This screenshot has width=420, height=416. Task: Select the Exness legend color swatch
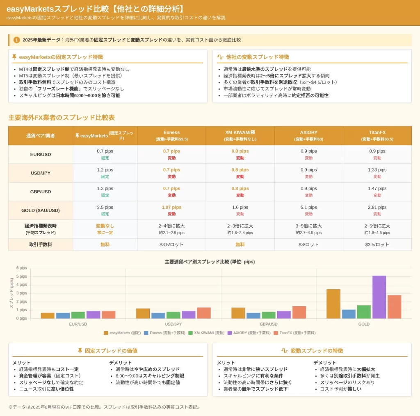146,333
